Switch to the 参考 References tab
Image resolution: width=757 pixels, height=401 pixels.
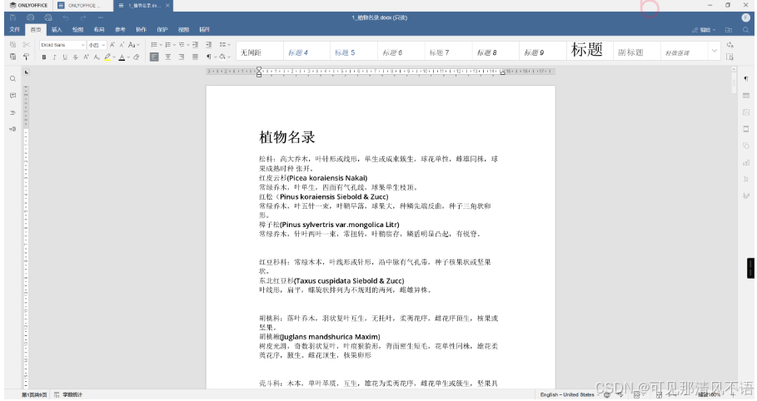(120, 30)
